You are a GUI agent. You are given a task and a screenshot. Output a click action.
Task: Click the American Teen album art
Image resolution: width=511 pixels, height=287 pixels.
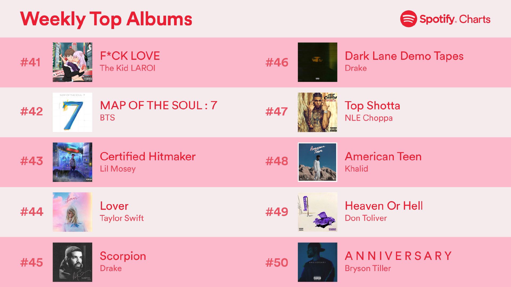[318, 162]
